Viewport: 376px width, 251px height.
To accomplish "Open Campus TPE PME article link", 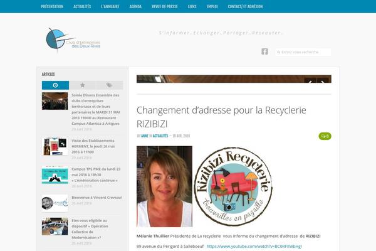I will click(x=96, y=174).
